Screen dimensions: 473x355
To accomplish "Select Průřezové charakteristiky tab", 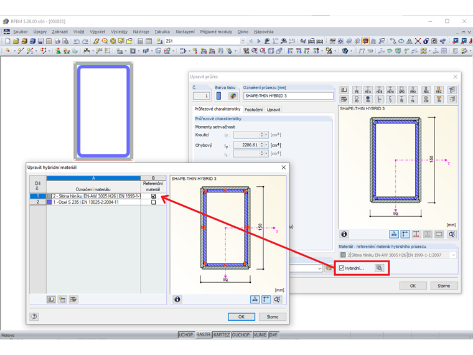I will click(x=217, y=109).
